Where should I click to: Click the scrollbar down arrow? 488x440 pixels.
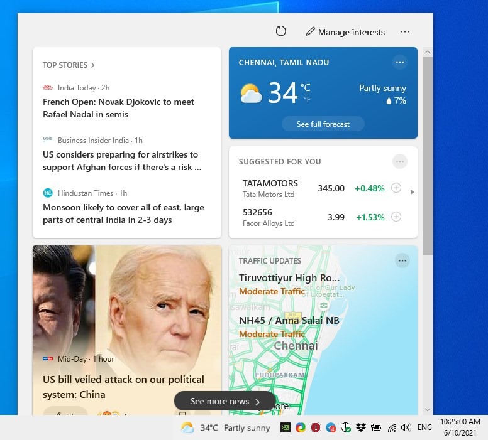pyautogui.click(x=427, y=409)
